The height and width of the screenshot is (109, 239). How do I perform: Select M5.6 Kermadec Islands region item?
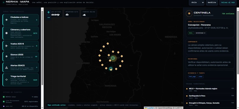210,89
